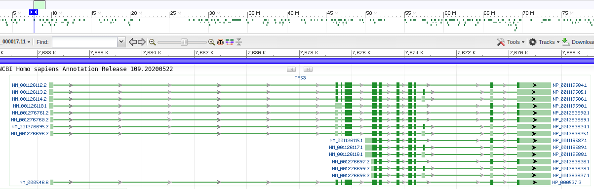Click the blue overview position marker

(x=34, y=12)
